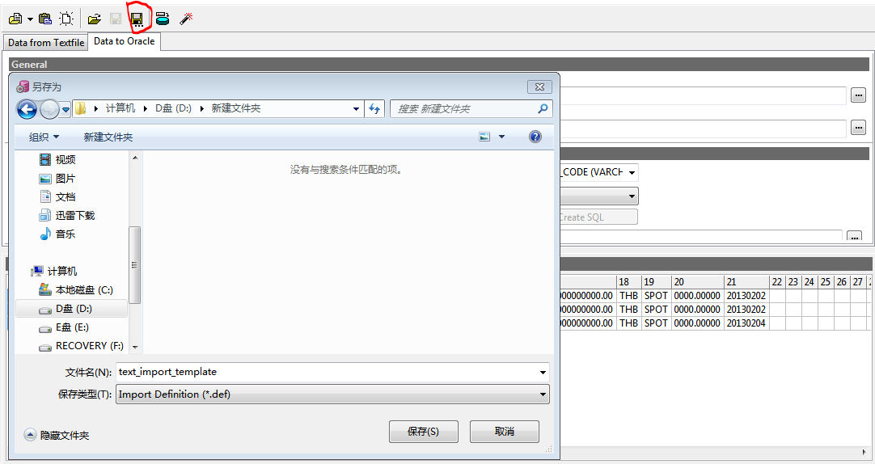Go back with the blue back arrow

click(x=27, y=109)
